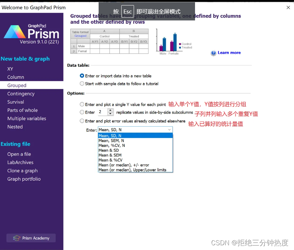Viewport: 294px width, 250px height.
Task: Click the Learn more help icon
Action: pyautogui.click(x=213, y=53)
